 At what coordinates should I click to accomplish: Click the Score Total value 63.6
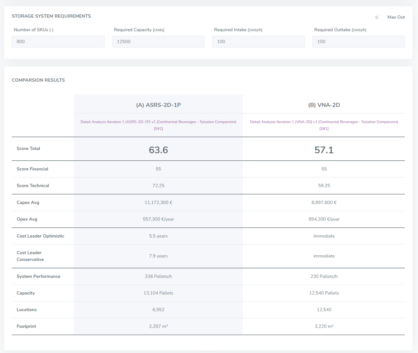(158, 150)
